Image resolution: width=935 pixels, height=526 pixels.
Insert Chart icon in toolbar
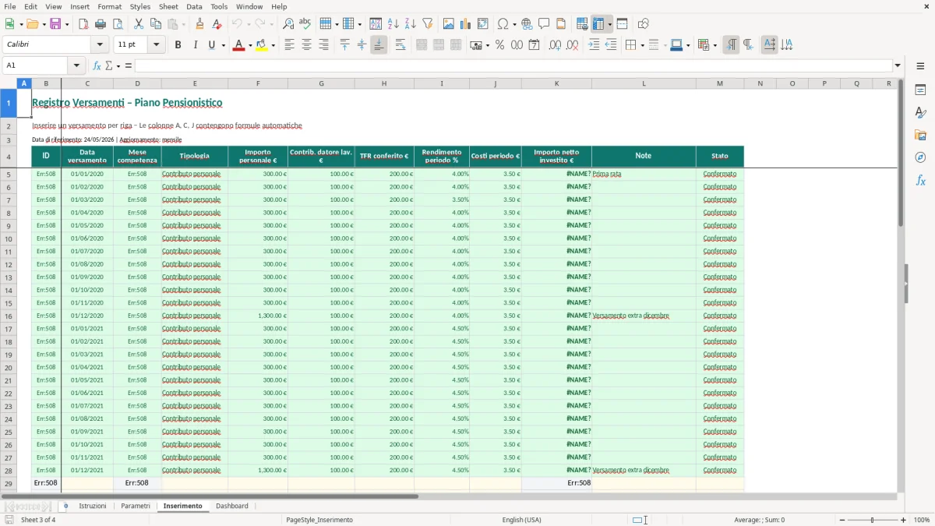pos(466,24)
